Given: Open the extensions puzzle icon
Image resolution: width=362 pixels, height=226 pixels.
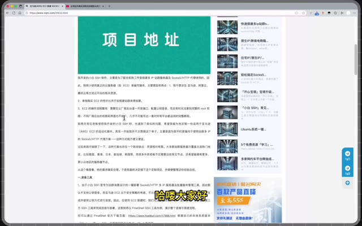Looking at the screenshot, I should tap(335, 13).
